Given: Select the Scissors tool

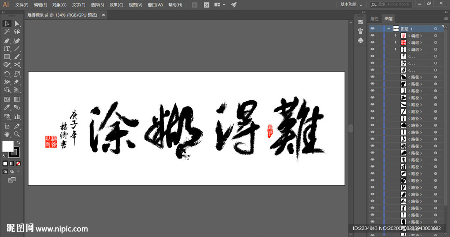Looking at the screenshot, I should (x=17, y=65).
